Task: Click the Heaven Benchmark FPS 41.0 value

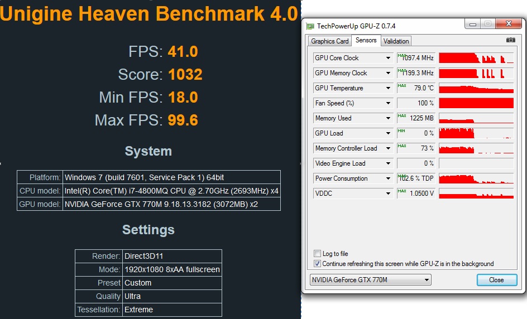Action: (x=183, y=52)
